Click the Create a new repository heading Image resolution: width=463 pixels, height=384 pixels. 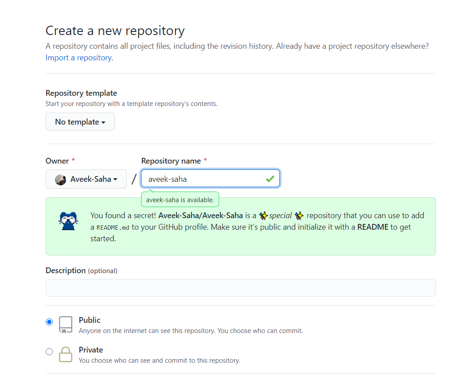coord(115,31)
